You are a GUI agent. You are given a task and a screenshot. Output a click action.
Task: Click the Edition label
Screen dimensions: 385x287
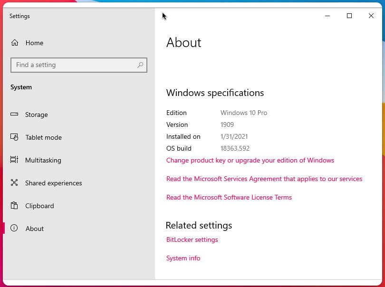pyautogui.click(x=176, y=113)
